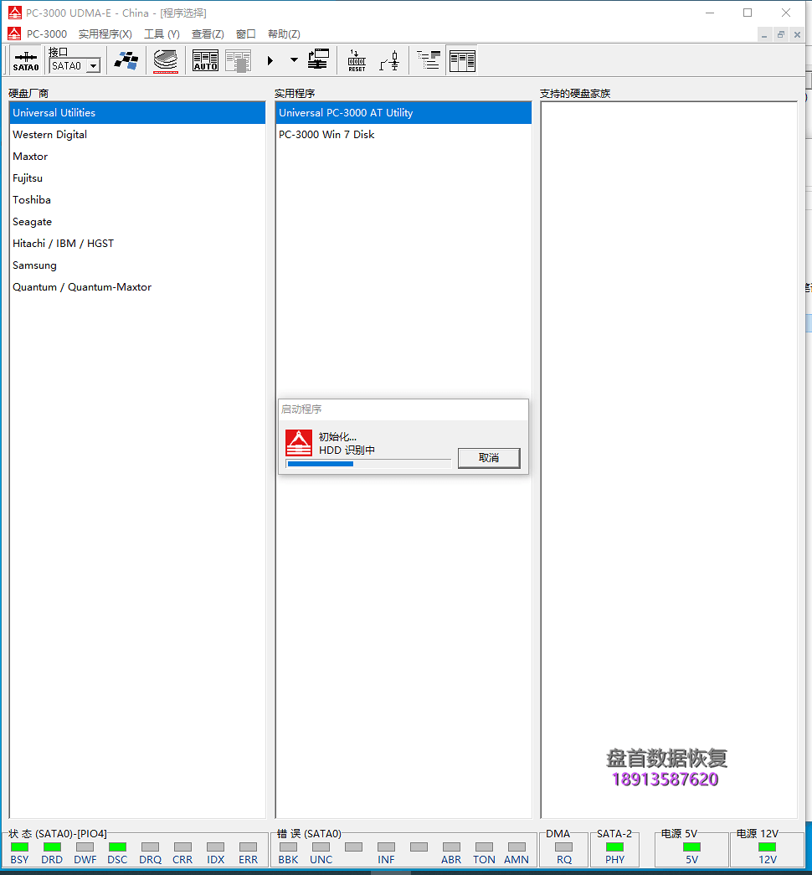Click the TON error indicator
Image resolution: width=812 pixels, height=875 pixels.
(x=484, y=847)
